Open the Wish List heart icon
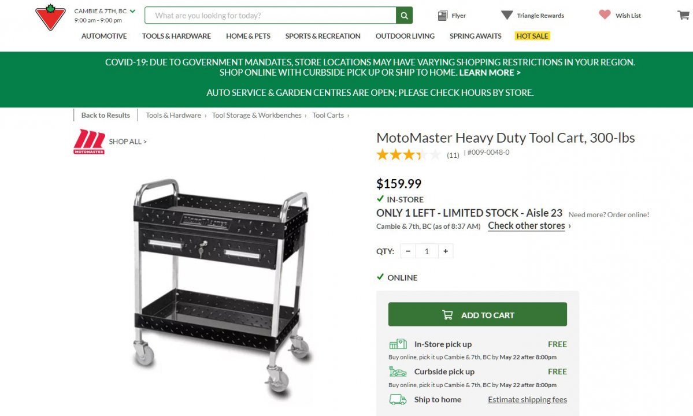The width and height of the screenshot is (693, 416). [x=605, y=15]
